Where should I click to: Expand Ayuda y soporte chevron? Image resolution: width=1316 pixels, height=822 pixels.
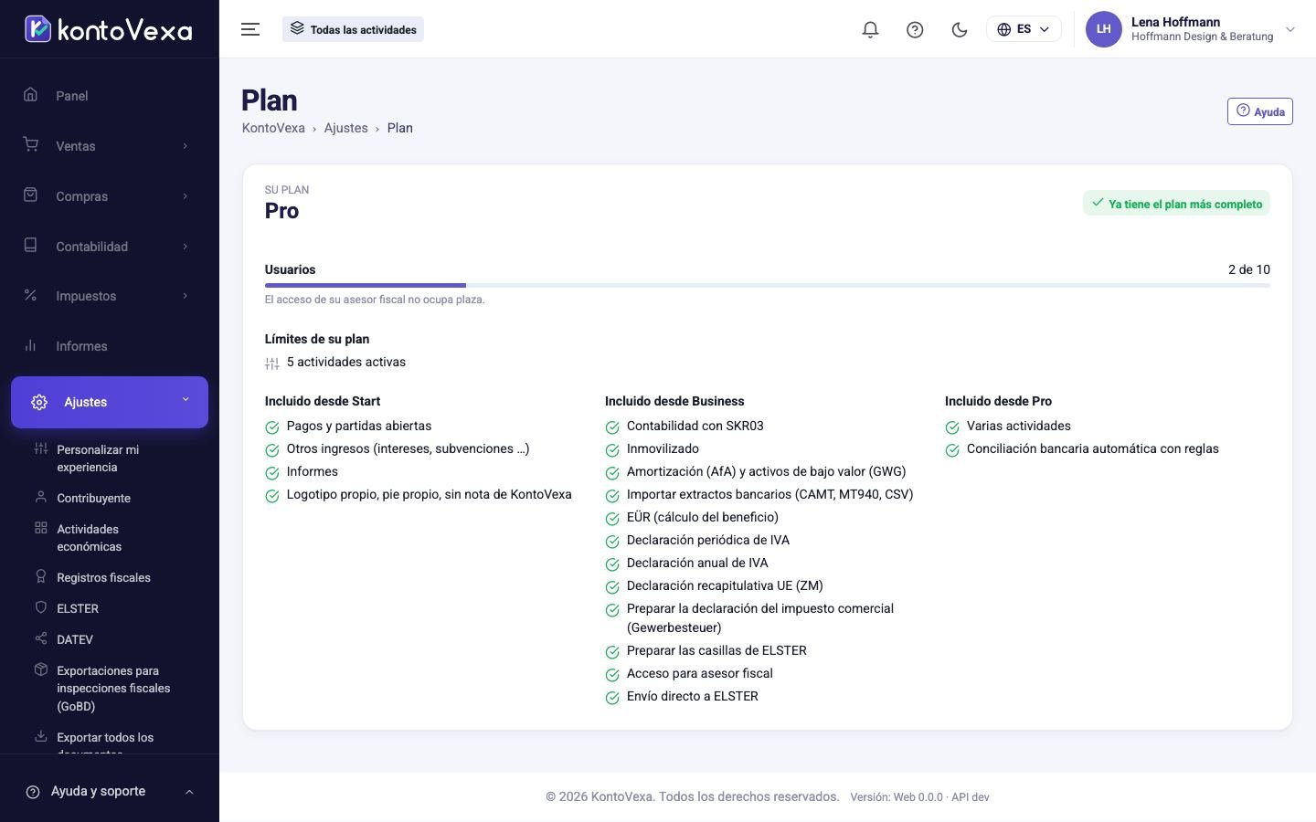pyautogui.click(x=189, y=792)
